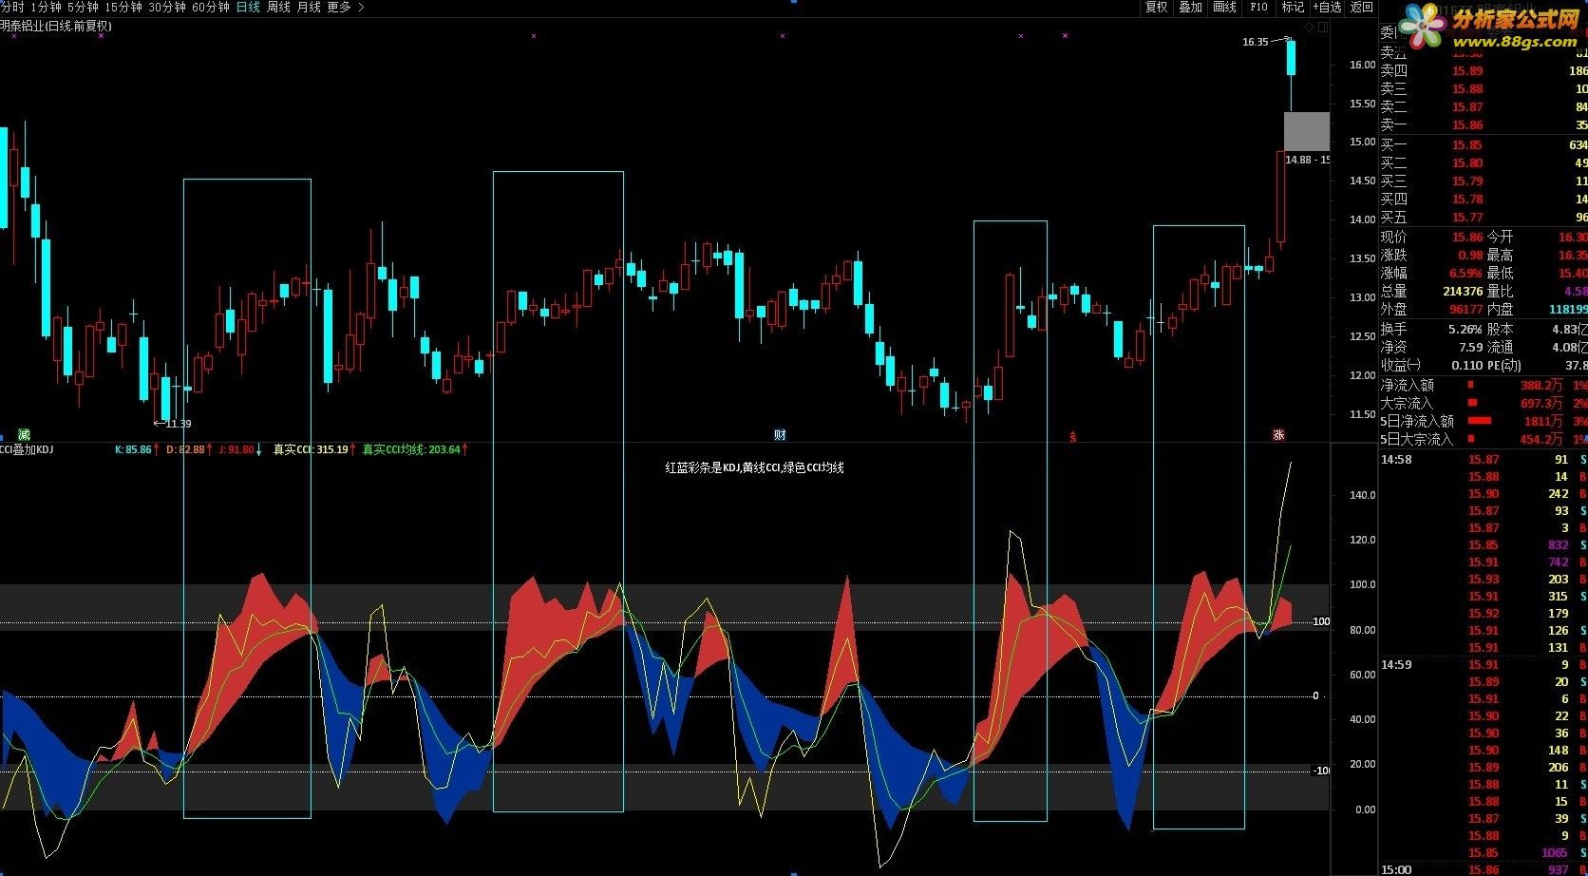Click the K: 85.86 indicator value
Screen dimensions: 1588x876
click(x=133, y=449)
